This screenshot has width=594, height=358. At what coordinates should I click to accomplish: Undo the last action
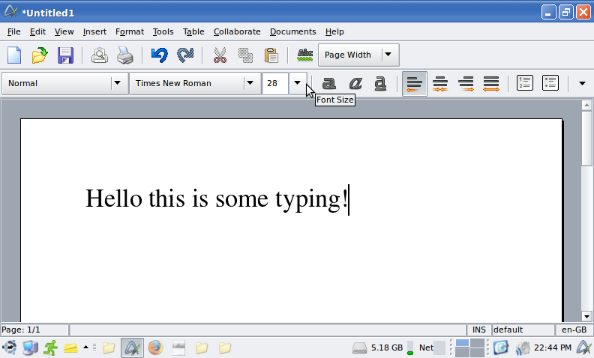pos(159,55)
